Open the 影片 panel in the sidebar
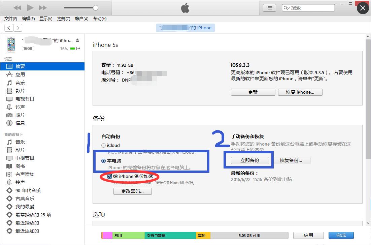 20,90
